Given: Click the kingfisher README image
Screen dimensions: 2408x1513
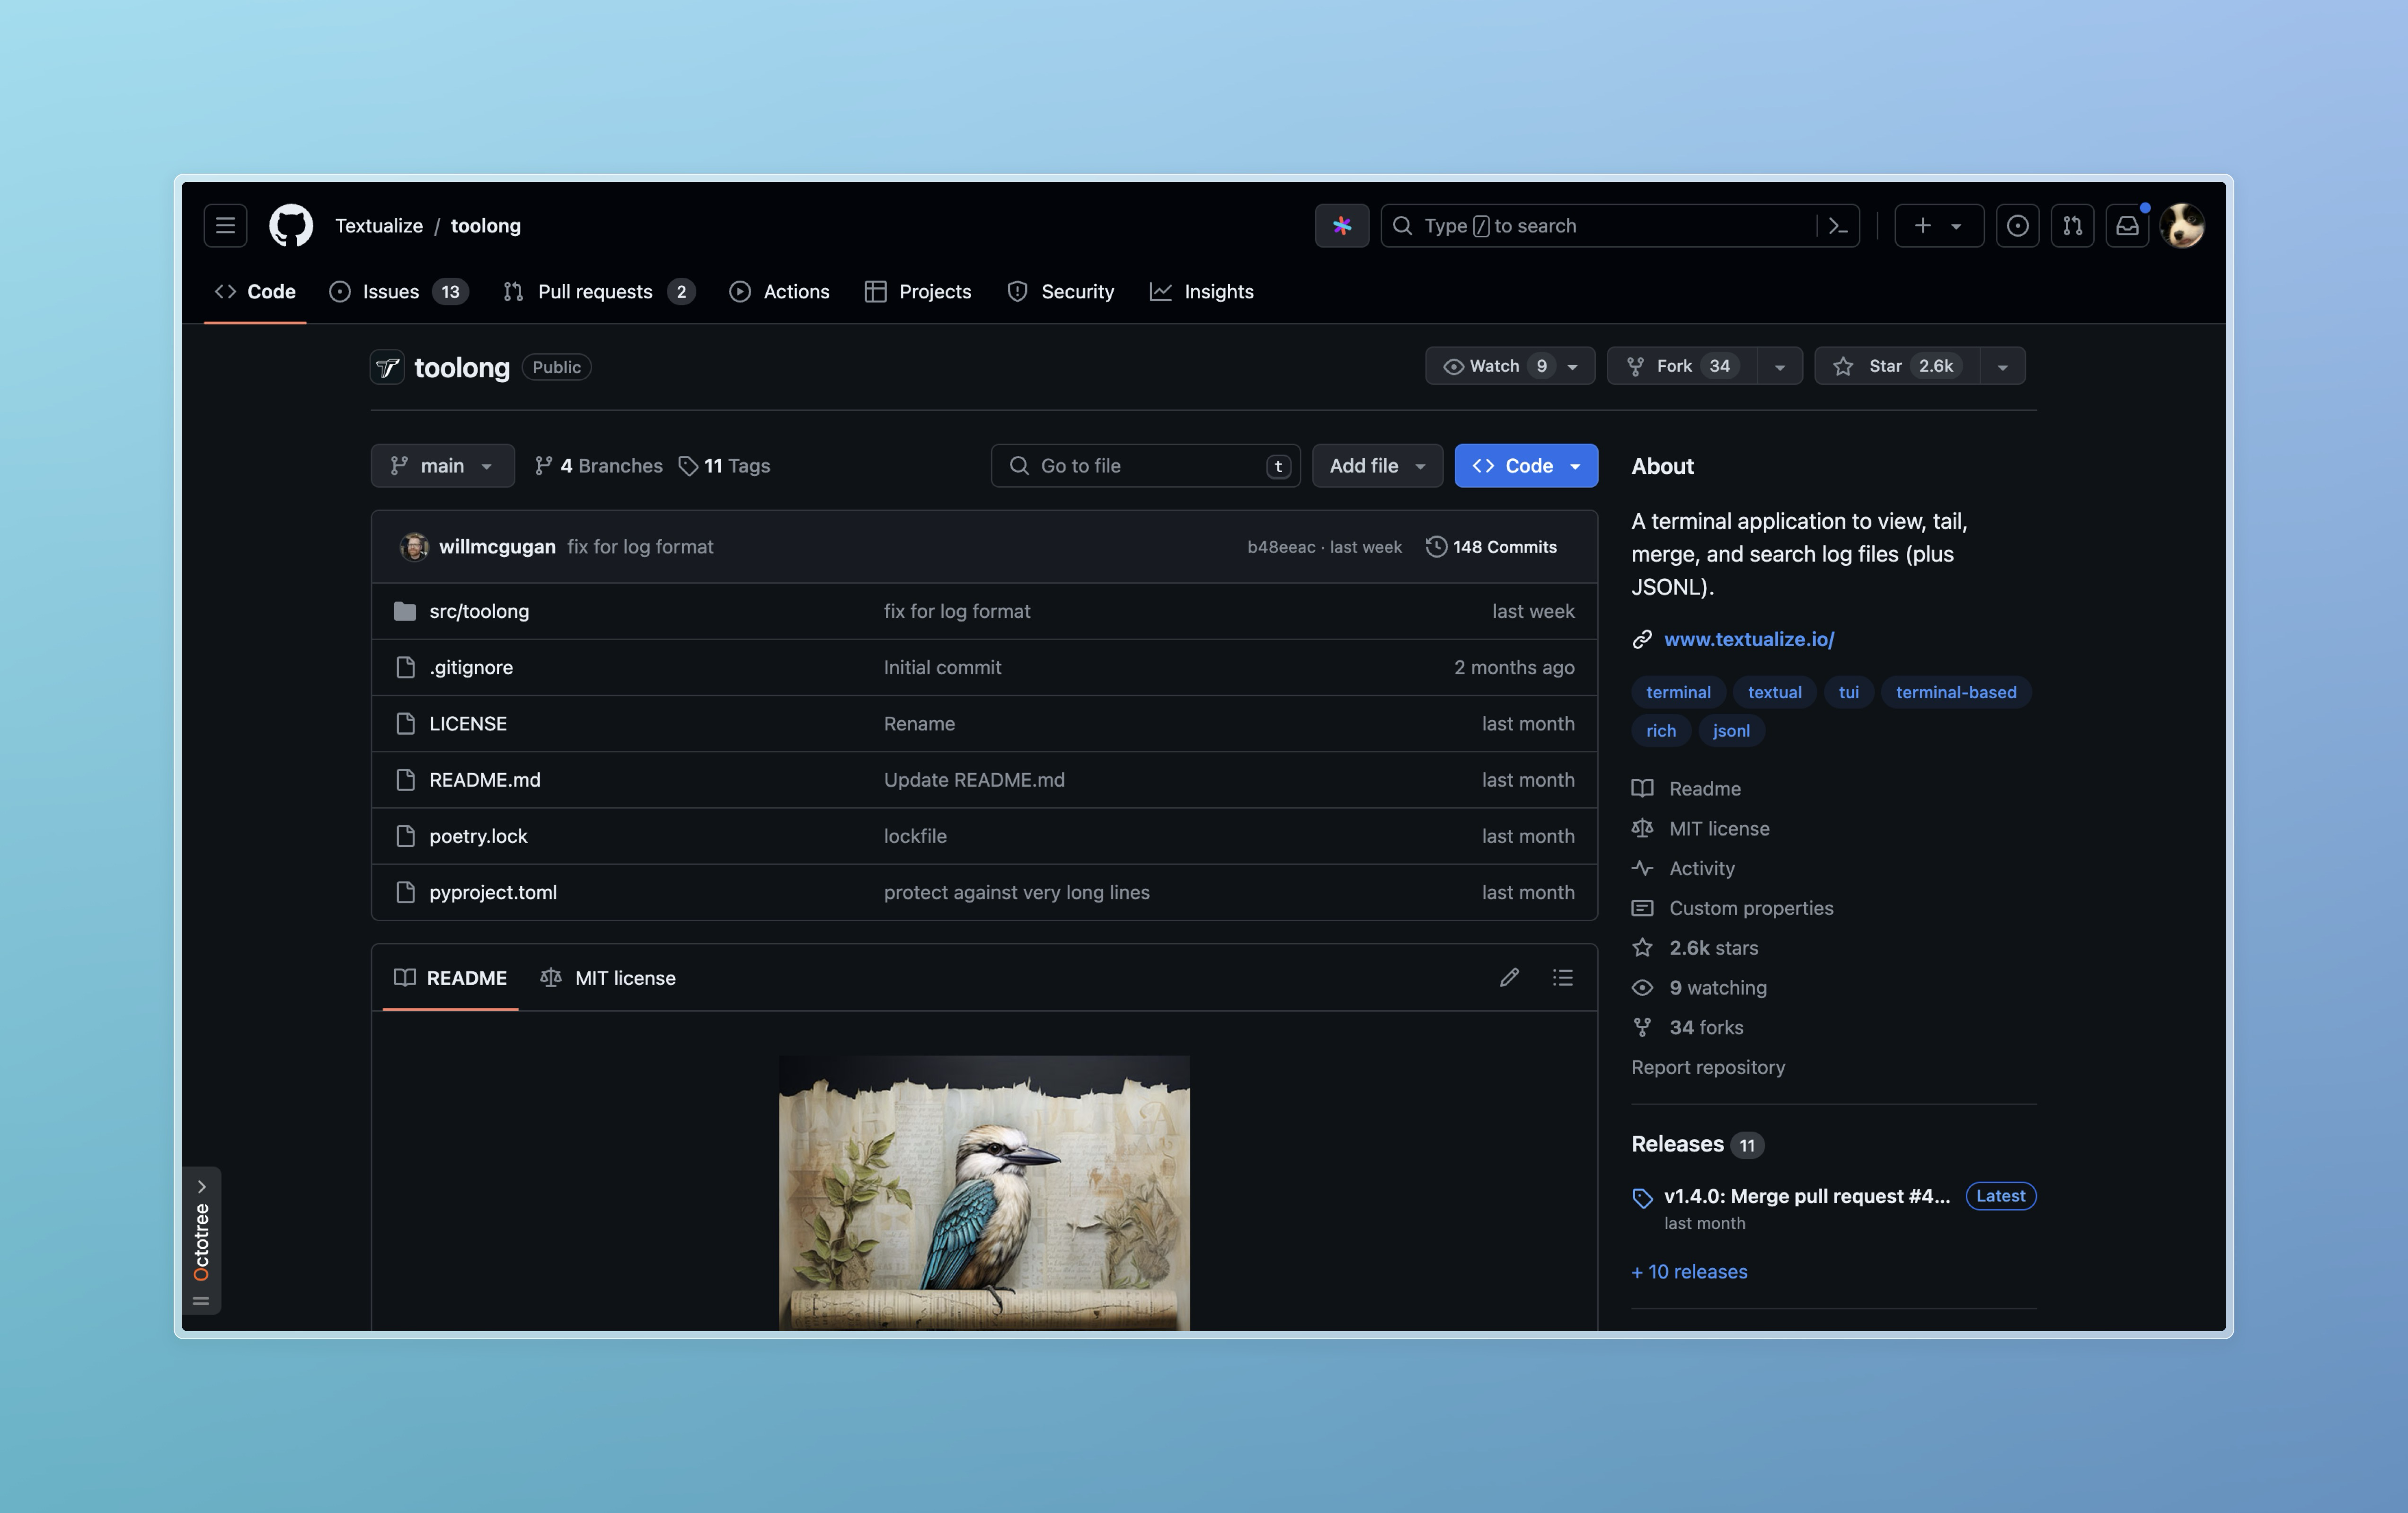Looking at the screenshot, I should [x=984, y=1193].
